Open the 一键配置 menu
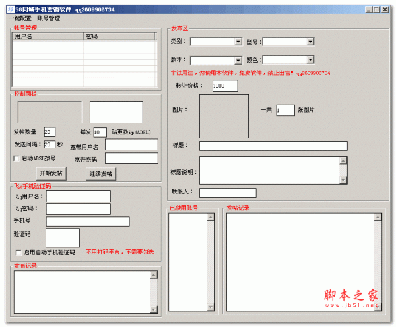396x327 pixels. pyautogui.click(x=20, y=18)
